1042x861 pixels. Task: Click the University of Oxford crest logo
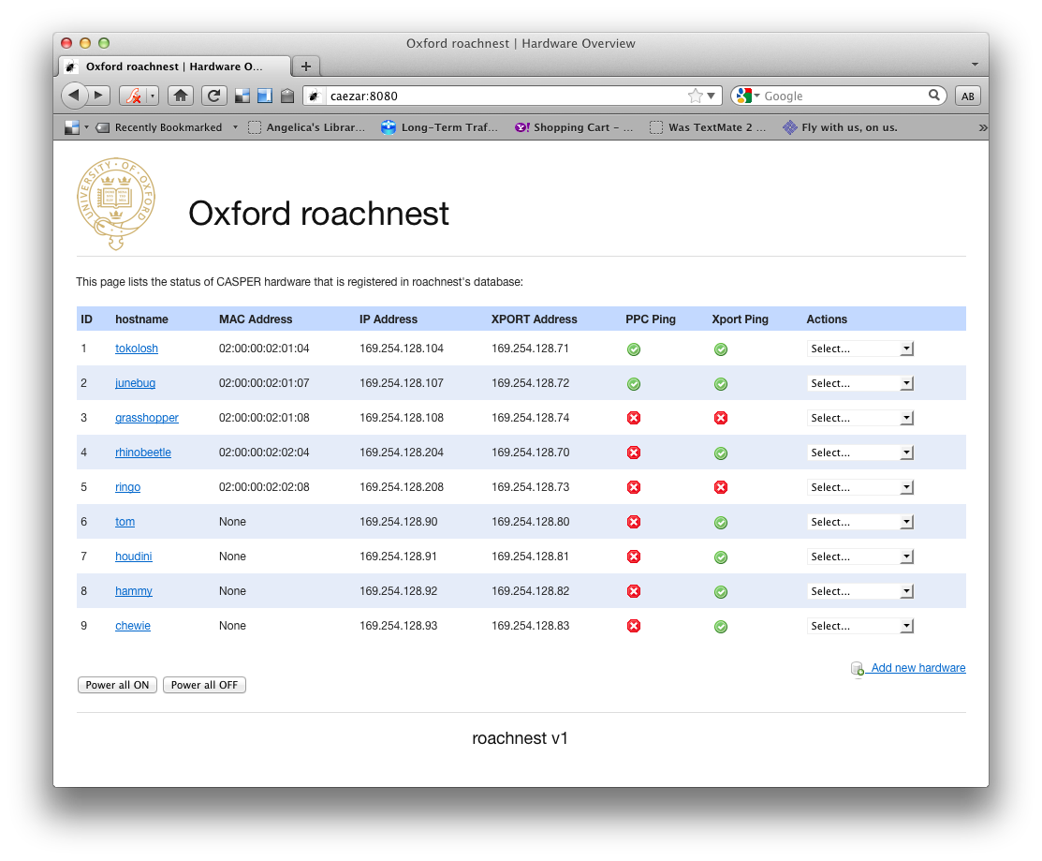[x=116, y=203]
